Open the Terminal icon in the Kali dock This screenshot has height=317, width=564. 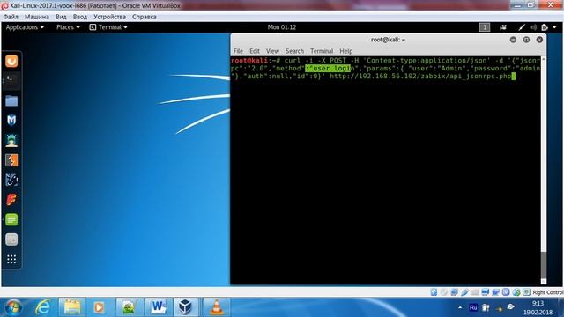click(x=11, y=80)
